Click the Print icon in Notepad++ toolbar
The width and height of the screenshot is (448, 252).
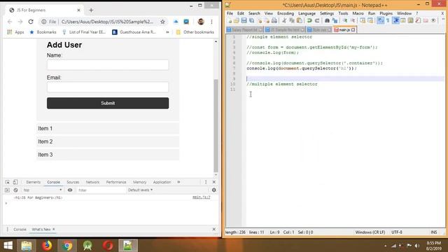274,20
